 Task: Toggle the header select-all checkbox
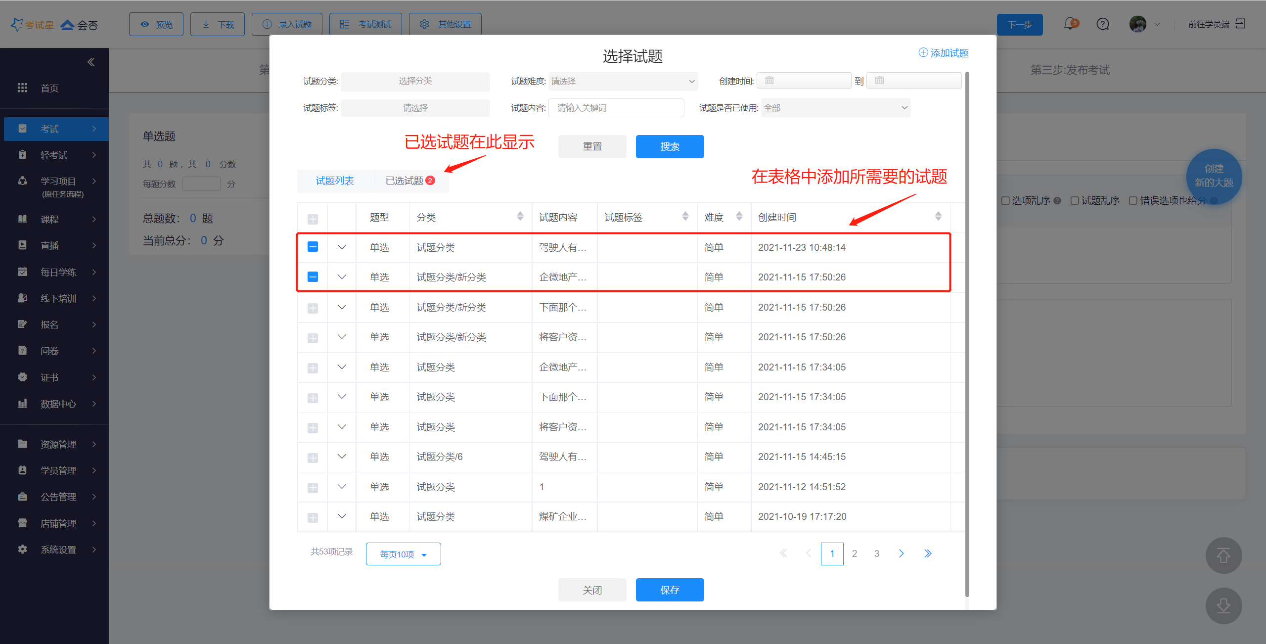pyautogui.click(x=313, y=219)
